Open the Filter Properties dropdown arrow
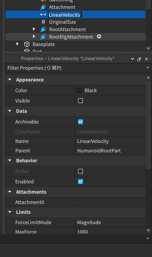Image resolution: width=152 pixels, height=257 pixels. click(148, 68)
